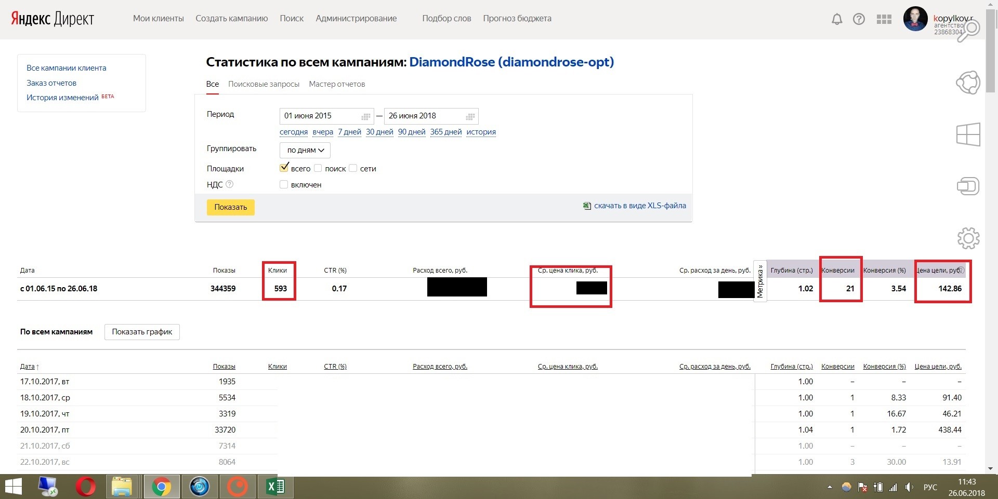Image resolution: width=998 pixels, height=499 pixels.
Task: Open the 'по дням' grouping dropdown
Action: 305,150
